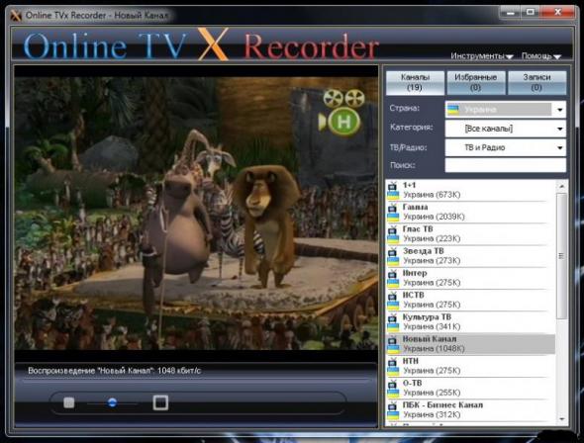Click the TV icon beside Звезда ТВ
Screen dimensions: 584x443
pyautogui.click(x=393, y=252)
